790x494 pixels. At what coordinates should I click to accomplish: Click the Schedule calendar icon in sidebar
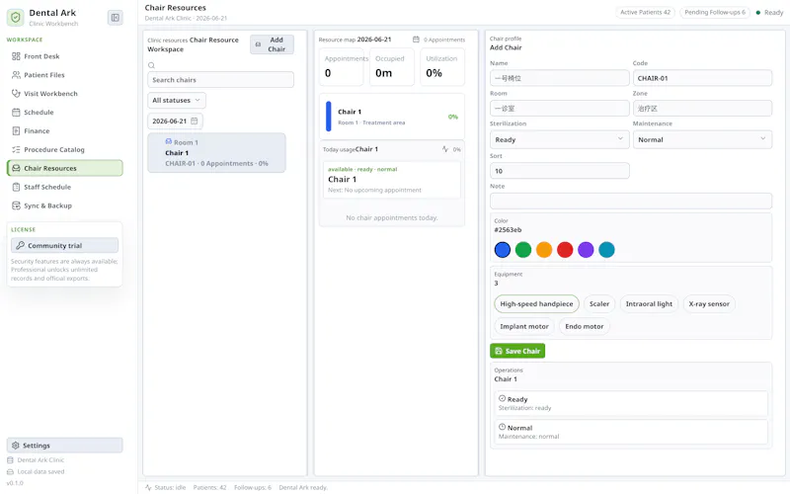coord(16,113)
